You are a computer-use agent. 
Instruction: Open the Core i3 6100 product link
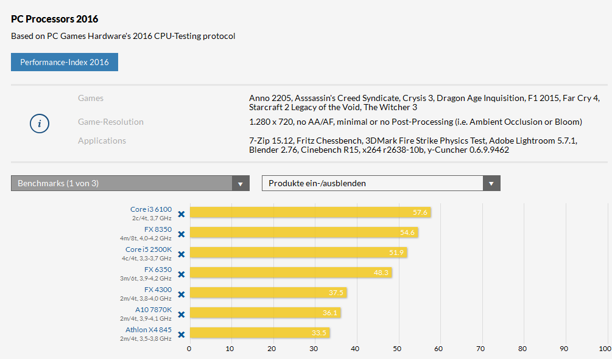click(x=151, y=209)
